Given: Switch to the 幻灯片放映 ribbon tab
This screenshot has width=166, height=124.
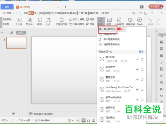Looking at the screenshot, I should tap(55, 13).
